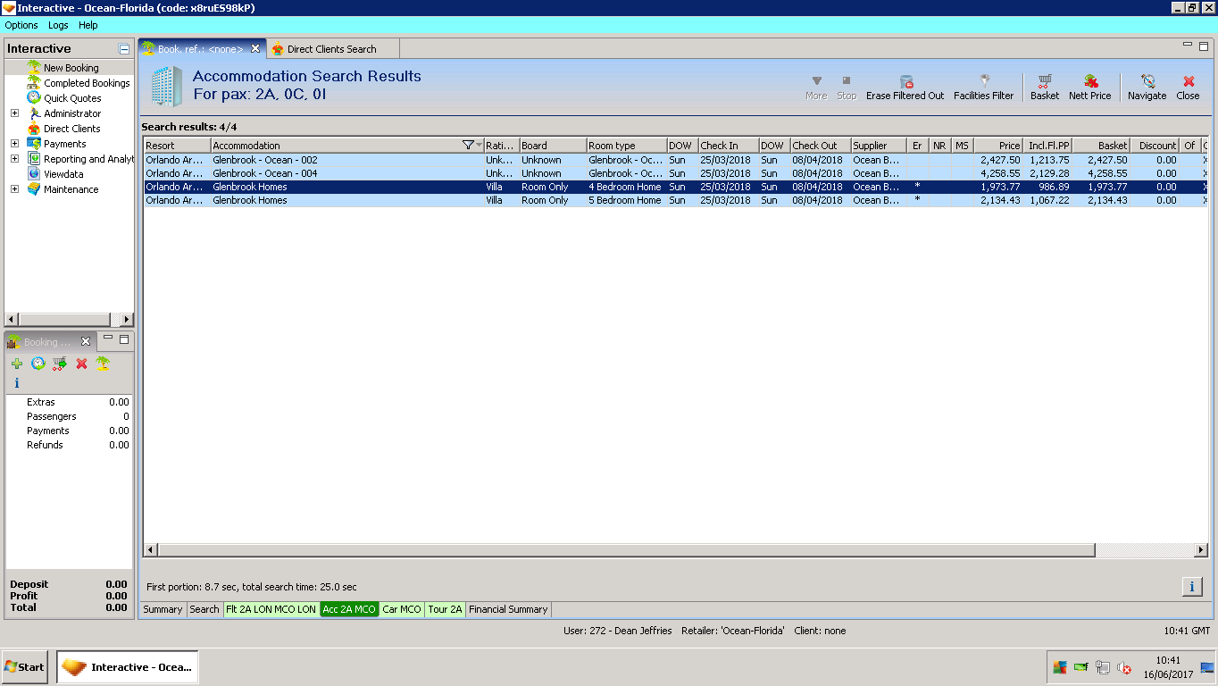Click the 4,258.55 price cell
Viewport: 1218px width, 686px height.
1000,173
